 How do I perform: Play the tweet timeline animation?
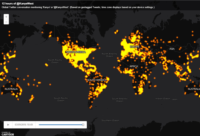point(8,125)
